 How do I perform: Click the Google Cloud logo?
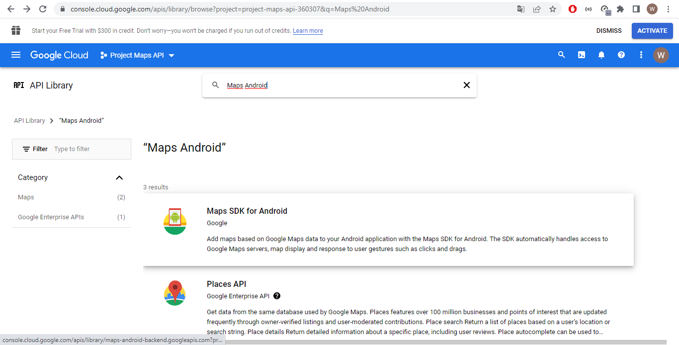[59, 55]
